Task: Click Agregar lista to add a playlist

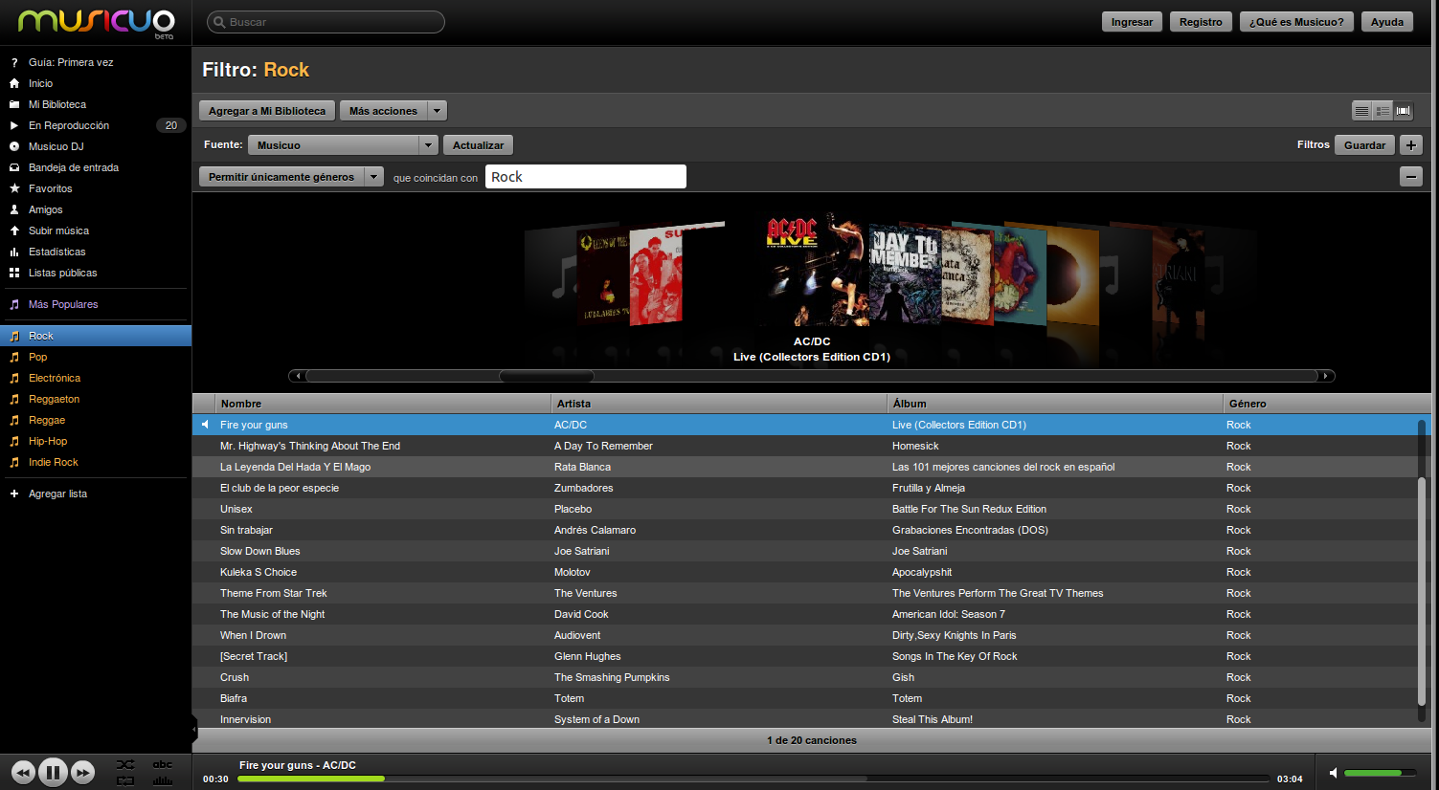Action: pyautogui.click(x=57, y=494)
